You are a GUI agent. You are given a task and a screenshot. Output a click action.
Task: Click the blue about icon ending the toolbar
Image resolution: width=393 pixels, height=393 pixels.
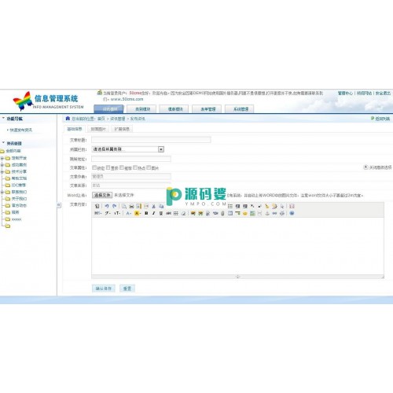(x=292, y=213)
